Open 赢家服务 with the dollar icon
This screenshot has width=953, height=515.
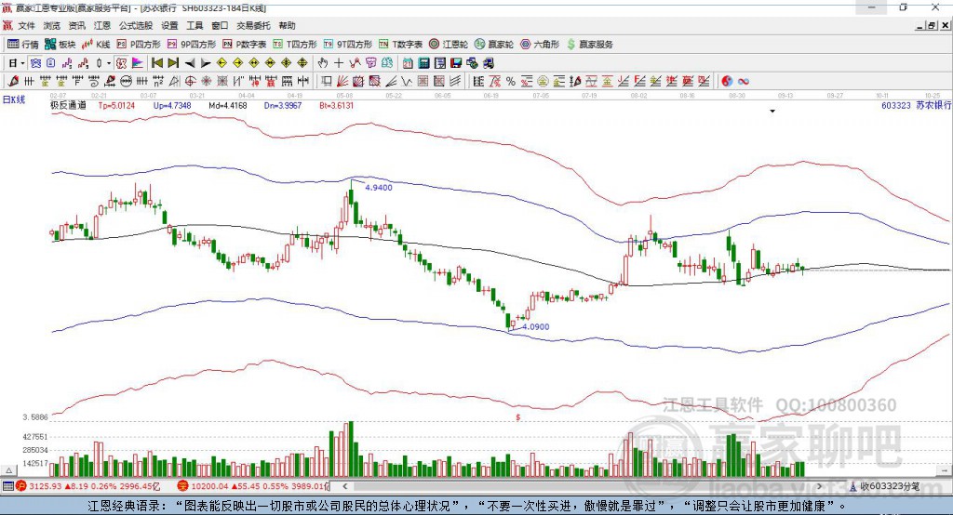[589, 45]
